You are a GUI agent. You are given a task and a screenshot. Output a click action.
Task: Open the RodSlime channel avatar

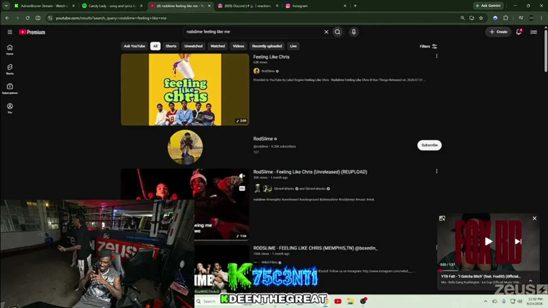185,147
